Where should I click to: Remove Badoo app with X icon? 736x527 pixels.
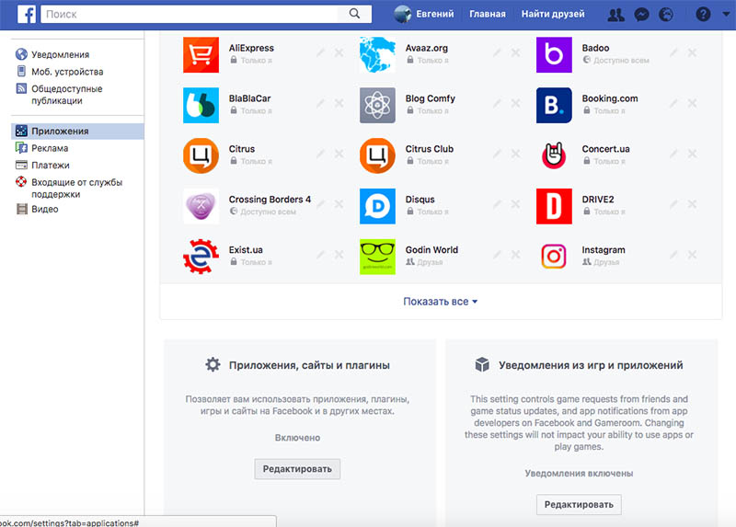coord(692,52)
